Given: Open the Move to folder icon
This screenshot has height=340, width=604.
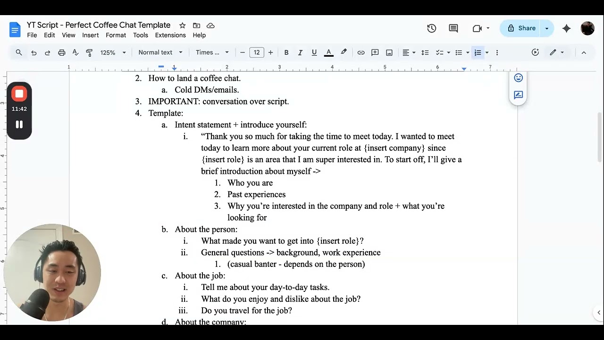Looking at the screenshot, I should [196, 25].
